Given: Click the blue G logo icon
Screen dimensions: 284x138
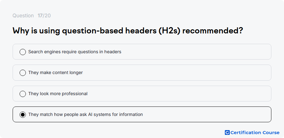Looking at the screenshot, I should [x=227, y=133].
